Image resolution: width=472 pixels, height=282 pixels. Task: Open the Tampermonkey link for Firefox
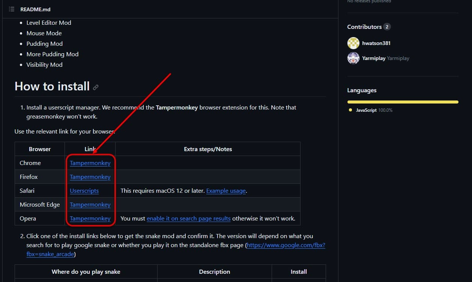[90, 177]
